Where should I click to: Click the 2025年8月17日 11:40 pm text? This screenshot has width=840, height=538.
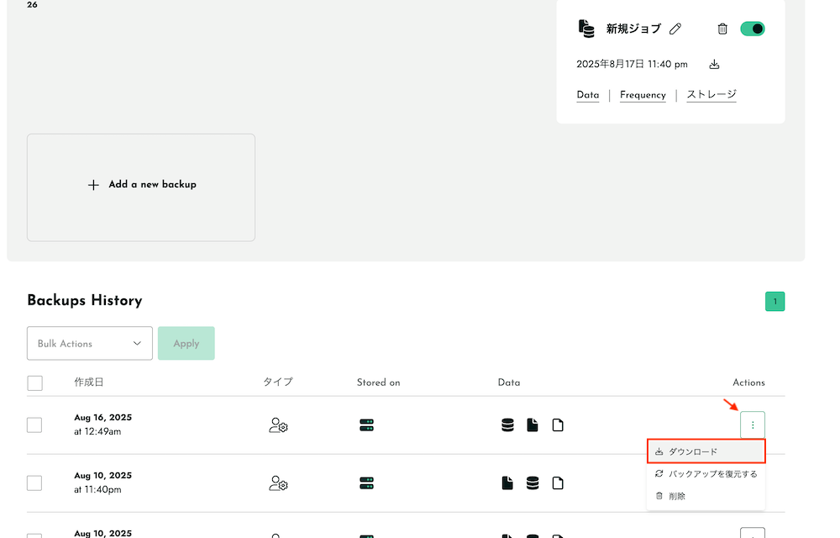[x=632, y=64]
